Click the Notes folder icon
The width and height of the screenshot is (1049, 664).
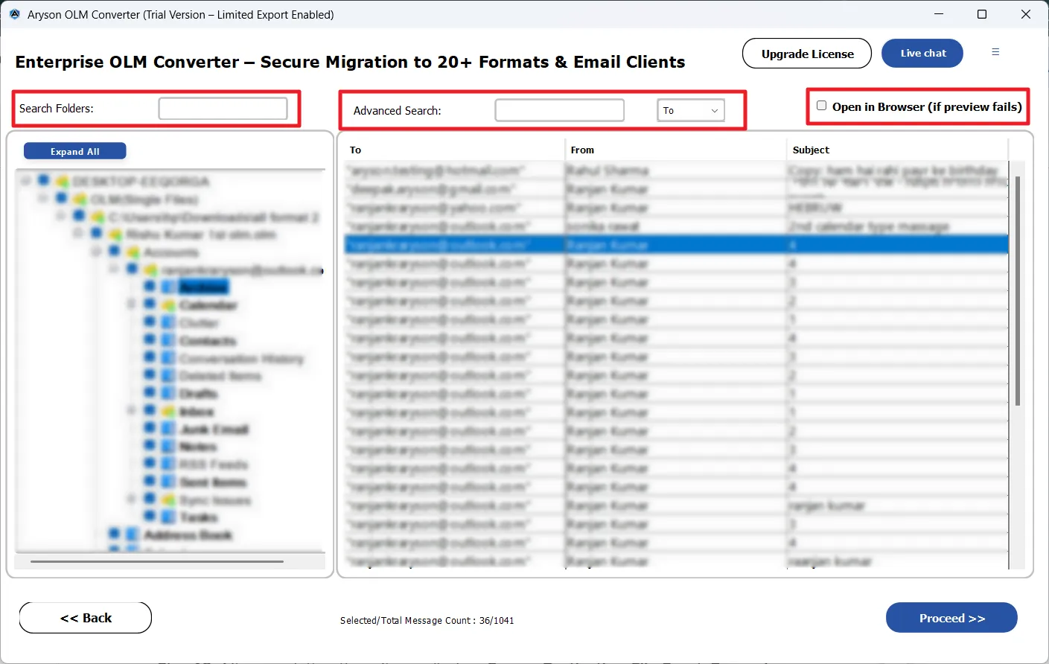pyautogui.click(x=168, y=446)
